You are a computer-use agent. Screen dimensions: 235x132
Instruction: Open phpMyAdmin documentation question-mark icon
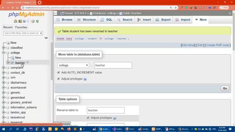coord(24,21)
